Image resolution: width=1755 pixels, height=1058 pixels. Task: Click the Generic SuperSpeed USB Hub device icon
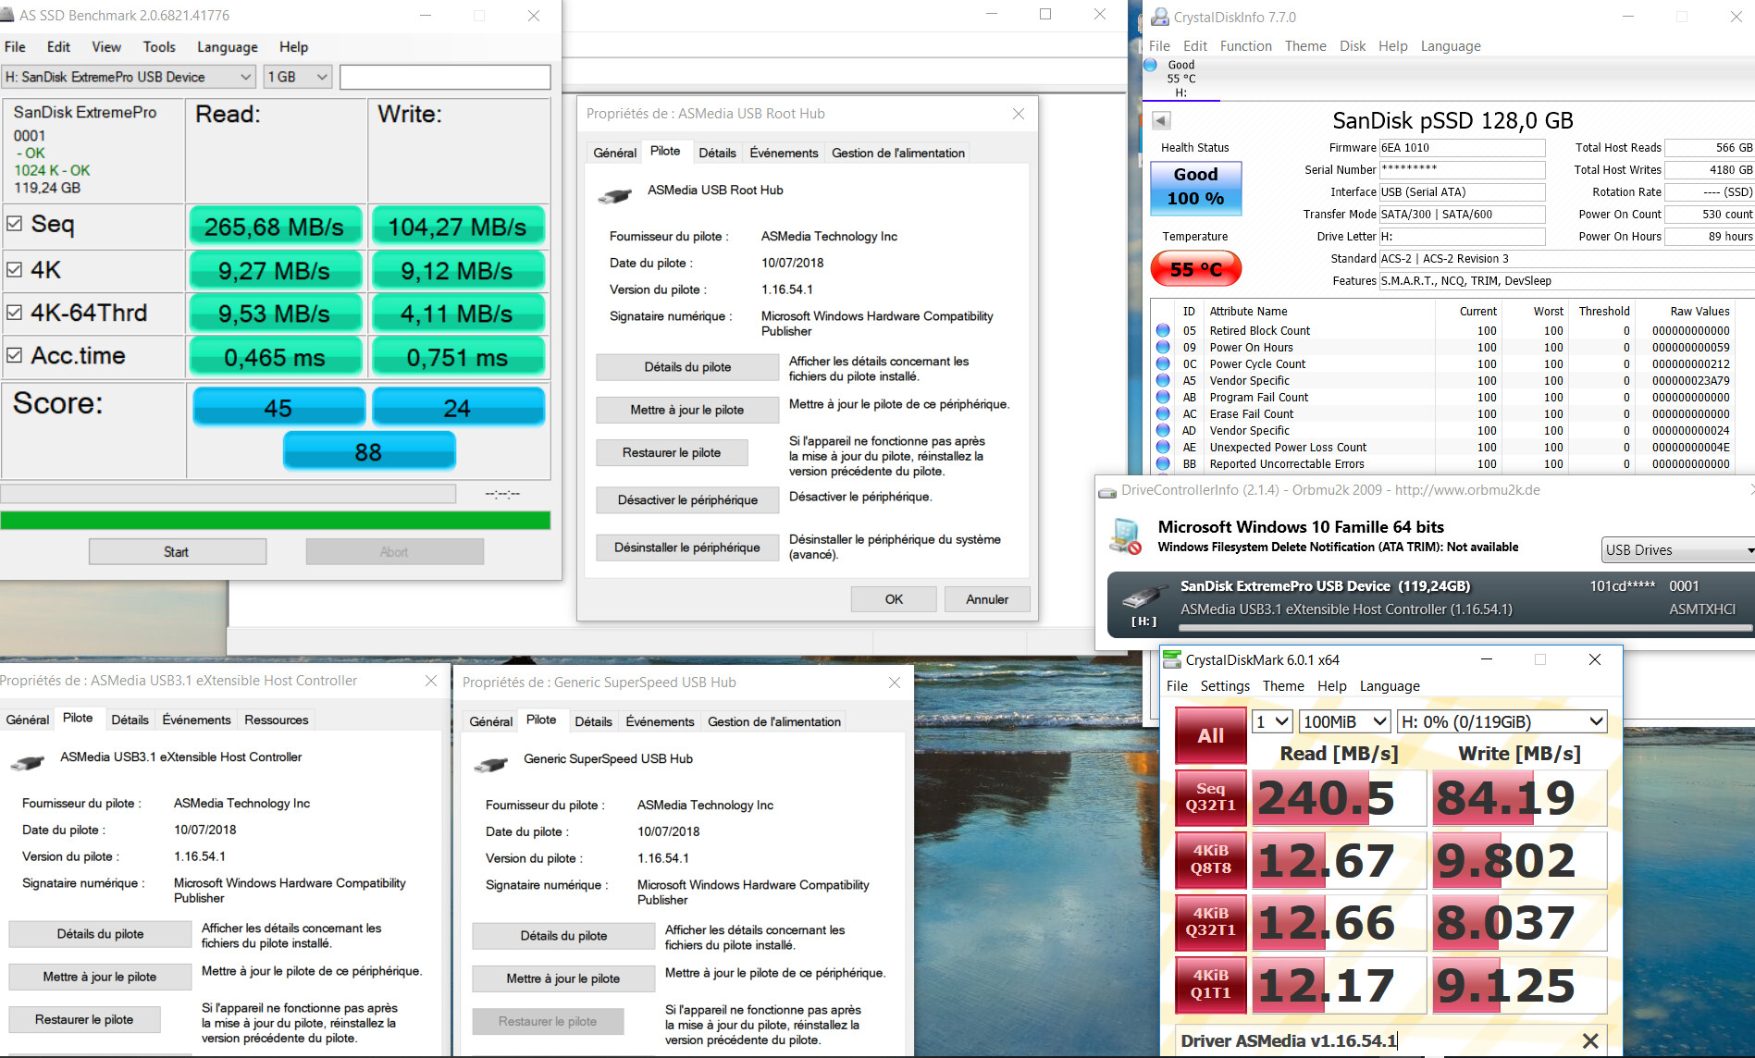(x=490, y=765)
